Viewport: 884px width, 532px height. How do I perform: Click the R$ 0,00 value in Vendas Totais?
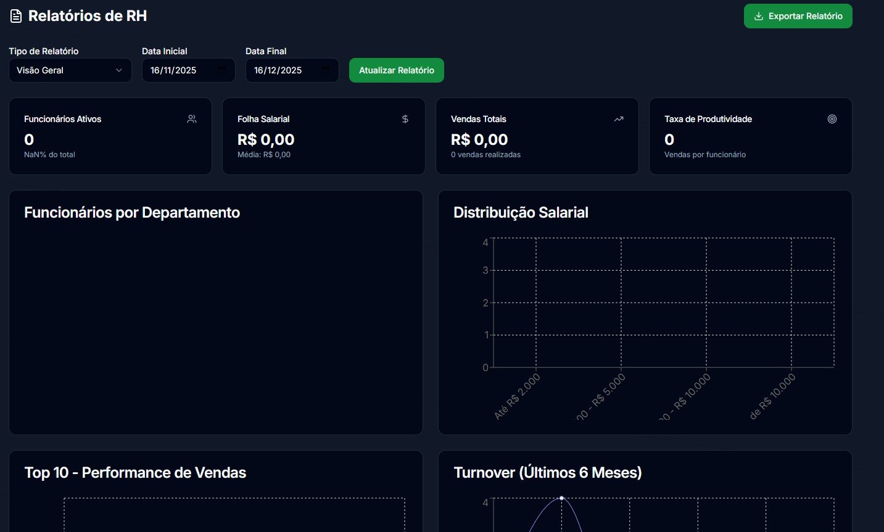coord(479,140)
